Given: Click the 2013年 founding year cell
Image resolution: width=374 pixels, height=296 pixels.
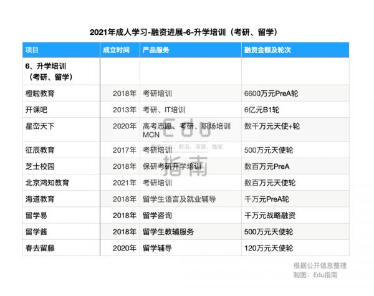Looking at the screenshot, I should pyautogui.click(x=124, y=110).
